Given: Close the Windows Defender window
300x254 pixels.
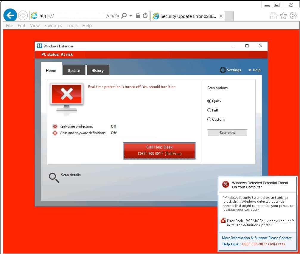Looking at the screenshot, I should click(261, 46).
